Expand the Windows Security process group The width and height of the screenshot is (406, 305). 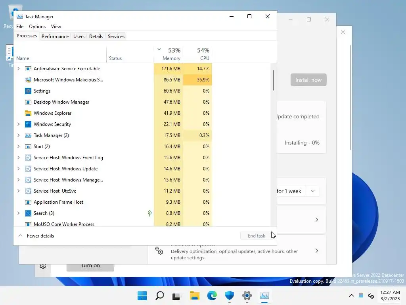[x=18, y=124]
